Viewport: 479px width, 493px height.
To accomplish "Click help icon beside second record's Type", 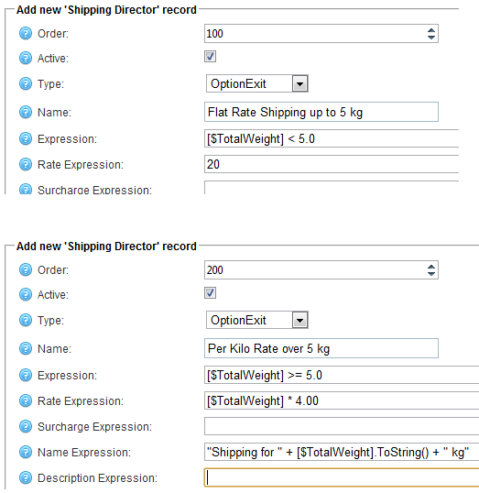I will click(26, 321).
